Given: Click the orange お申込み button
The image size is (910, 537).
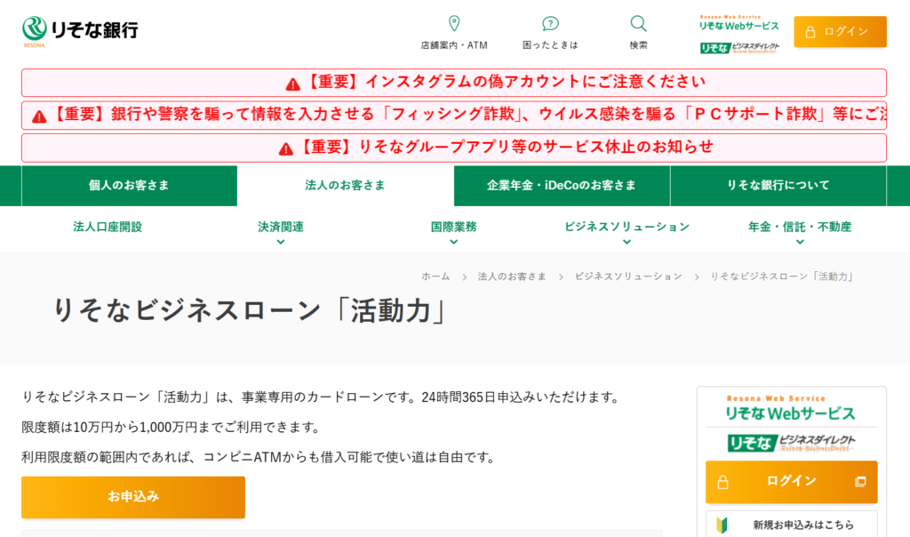Looking at the screenshot, I should pyautogui.click(x=133, y=497).
